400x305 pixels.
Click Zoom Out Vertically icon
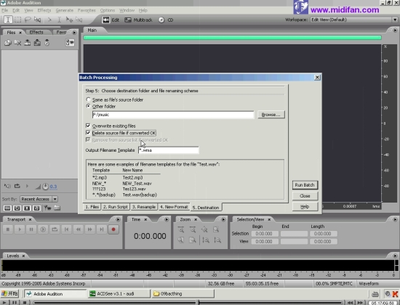click(x=217, y=240)
